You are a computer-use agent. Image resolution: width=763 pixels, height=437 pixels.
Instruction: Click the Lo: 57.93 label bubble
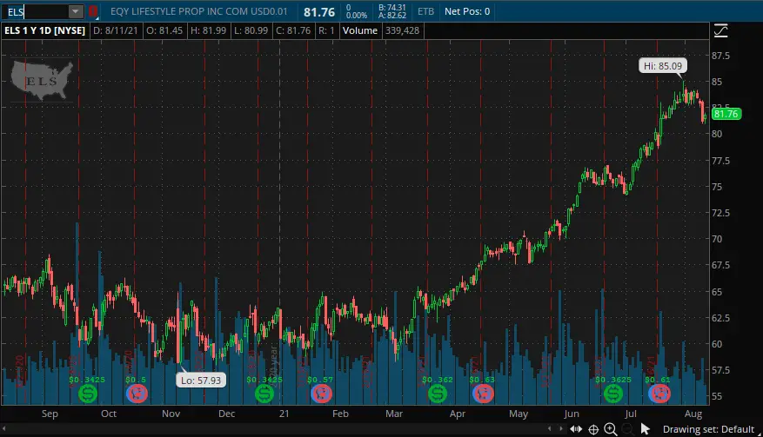coord(201,381)
